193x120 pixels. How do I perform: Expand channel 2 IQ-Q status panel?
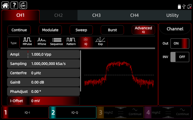pyautogui.click(x=72, y=113)
